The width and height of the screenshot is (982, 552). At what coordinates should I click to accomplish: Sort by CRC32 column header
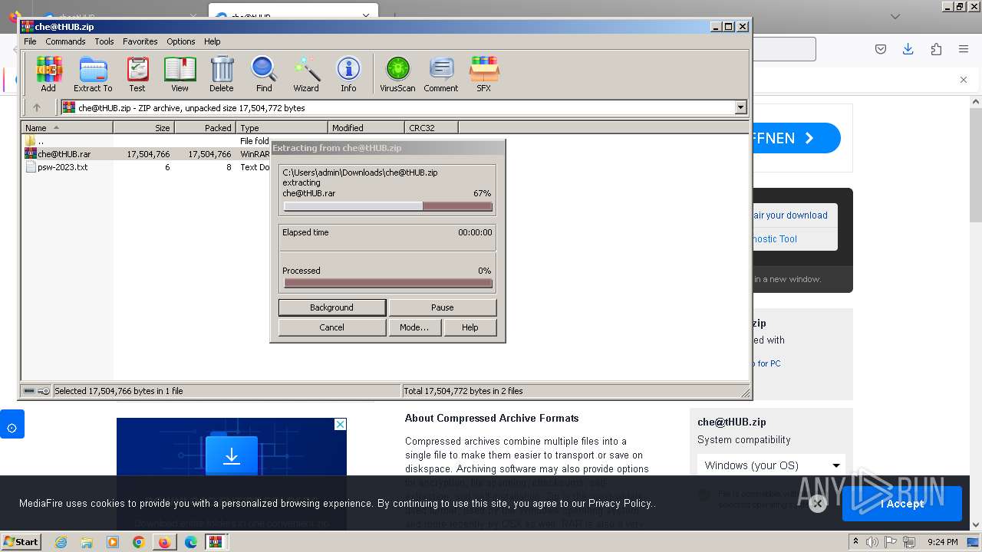tap(431, 128)
